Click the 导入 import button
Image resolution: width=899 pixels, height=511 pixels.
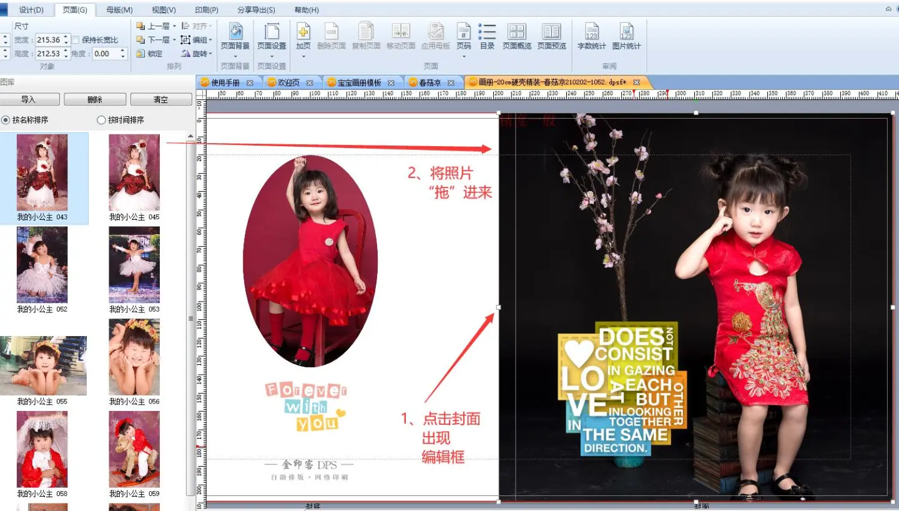coord(29,100)
